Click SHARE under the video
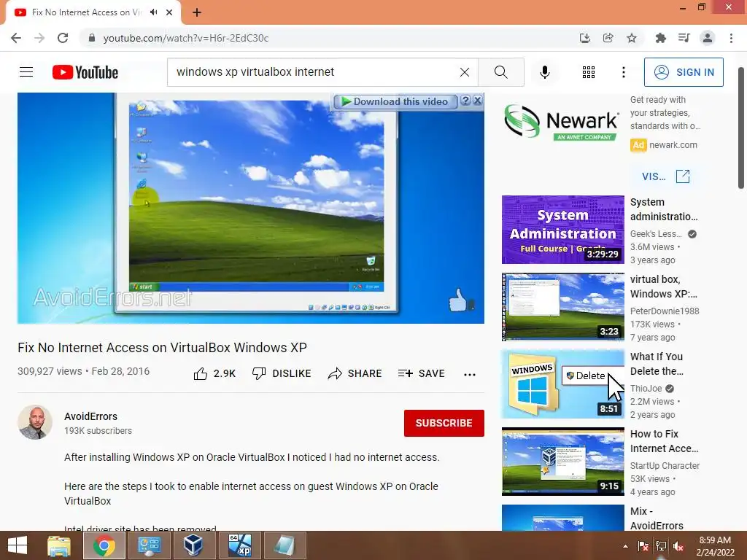This screenshot has width=747, height=560. 355,374
